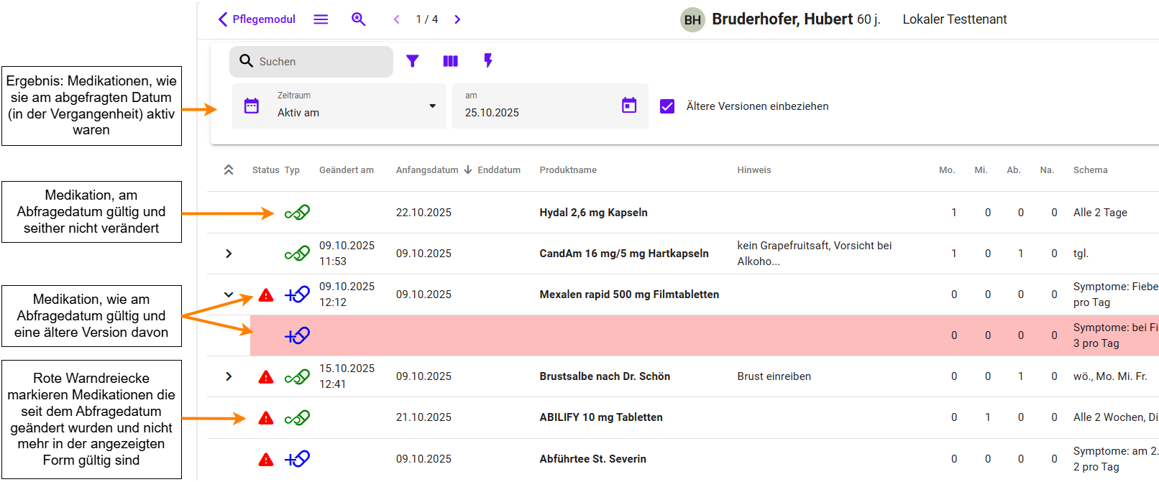The width and height of the screenshot is (1159, 482).
Task: Click the zoom search magnifier icon
Action: (358, 19)
